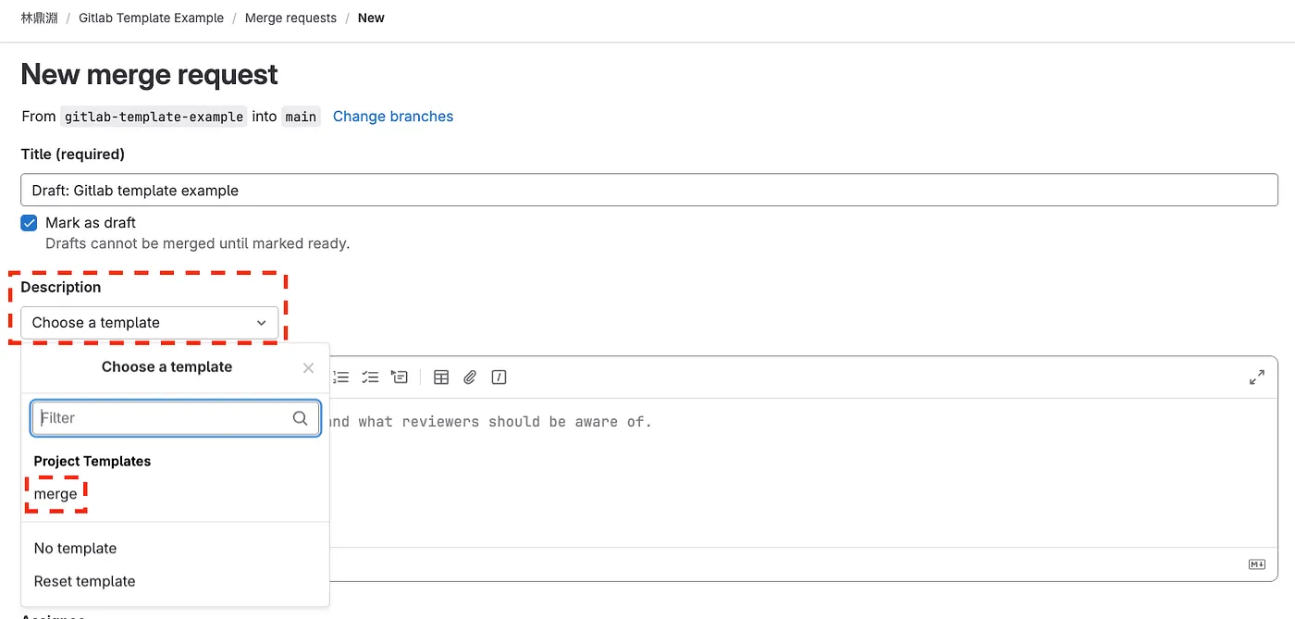Choose Reset template option
Image resolution: width=1295 pixels, height=619 pixels.
(84, 581)
